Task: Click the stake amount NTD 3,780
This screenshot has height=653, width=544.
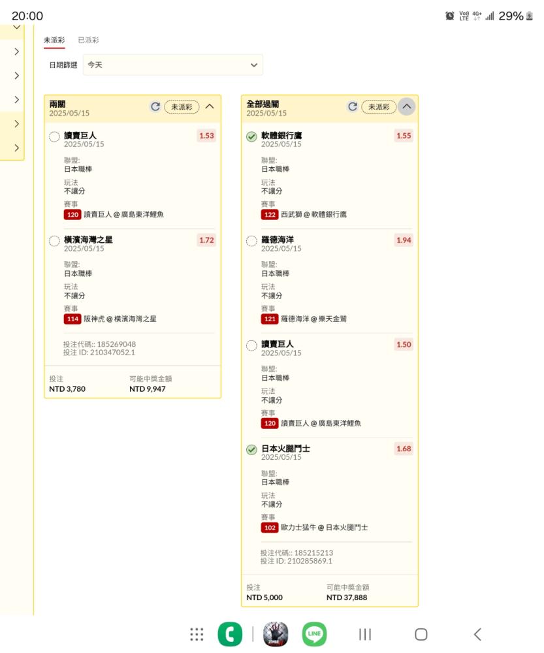Action: pyautogui.click(x=67, y=389)
